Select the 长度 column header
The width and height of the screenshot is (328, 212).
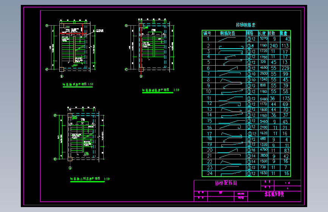tap(262, 33)
